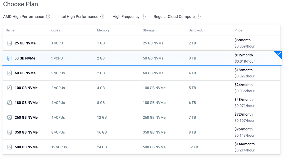
Task: Click the server icon for 25 GB NVMe plan
Action: (x=10, y=43)
